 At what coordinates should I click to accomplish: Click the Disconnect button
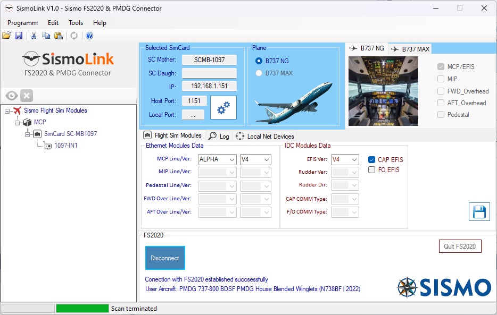coord(165,258)
